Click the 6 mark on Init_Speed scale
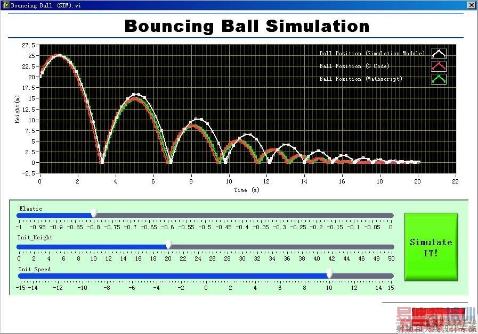 280,288
